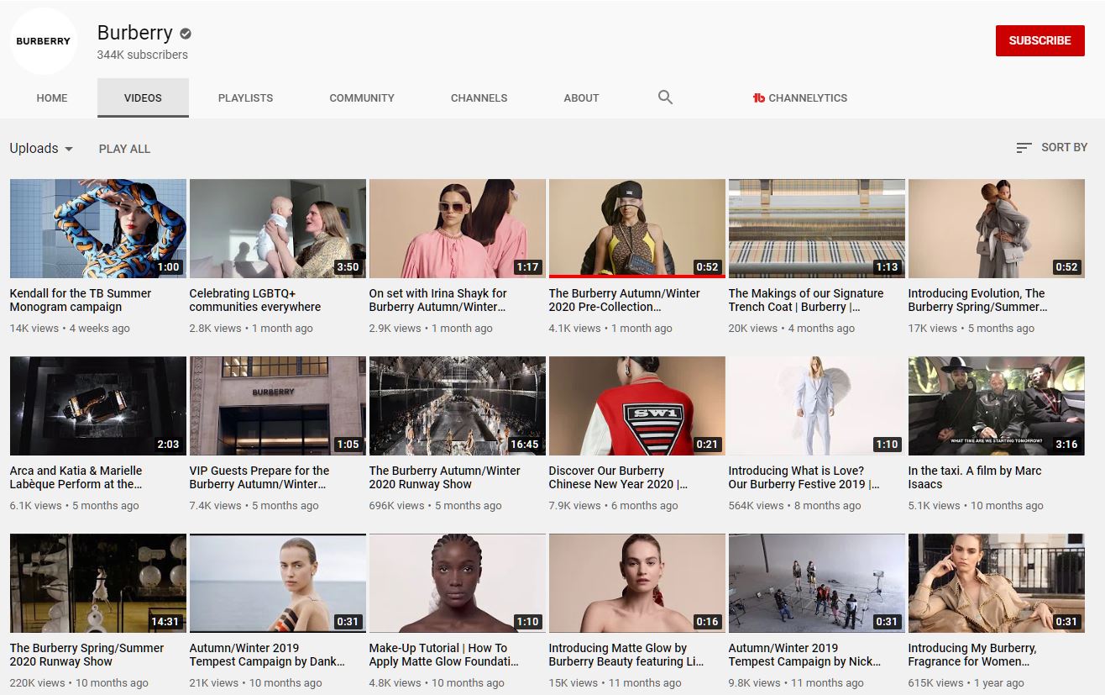Viewport: 1105px width, 695px height.
Task: Click the '615K views • 1 year ago' text
Action: coord(966,683)
